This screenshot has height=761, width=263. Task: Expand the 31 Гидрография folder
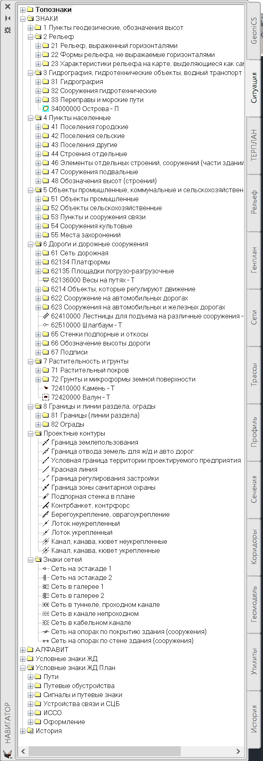38,82
